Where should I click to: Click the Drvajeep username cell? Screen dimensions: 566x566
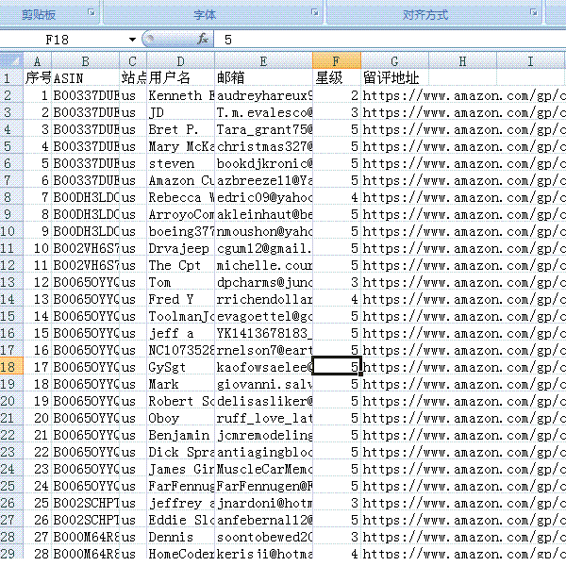[181, 248]
